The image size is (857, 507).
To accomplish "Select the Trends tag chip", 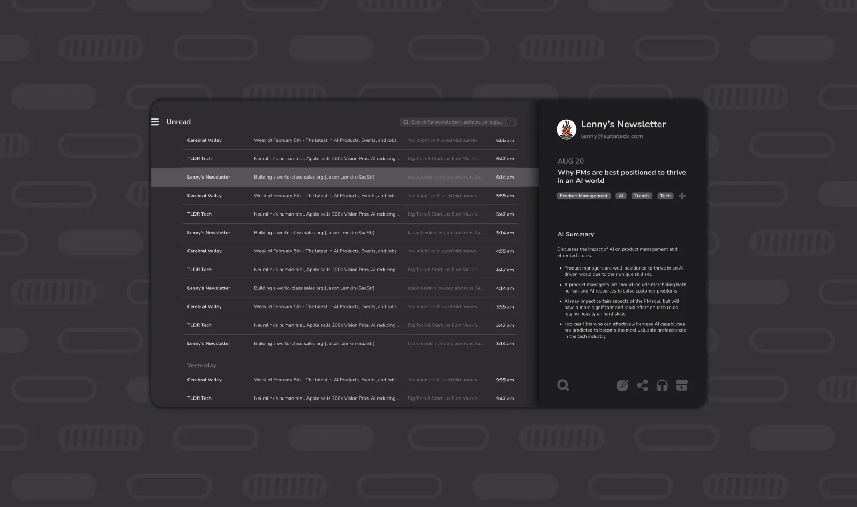I will pyautogui.click(x=642, y=196).
